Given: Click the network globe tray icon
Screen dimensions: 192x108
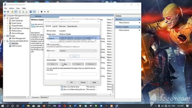Looking at the screenshot, I should pos(166,106).
